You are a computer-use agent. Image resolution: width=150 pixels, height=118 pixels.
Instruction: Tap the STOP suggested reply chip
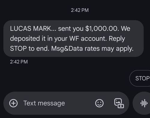pos(140,78)
